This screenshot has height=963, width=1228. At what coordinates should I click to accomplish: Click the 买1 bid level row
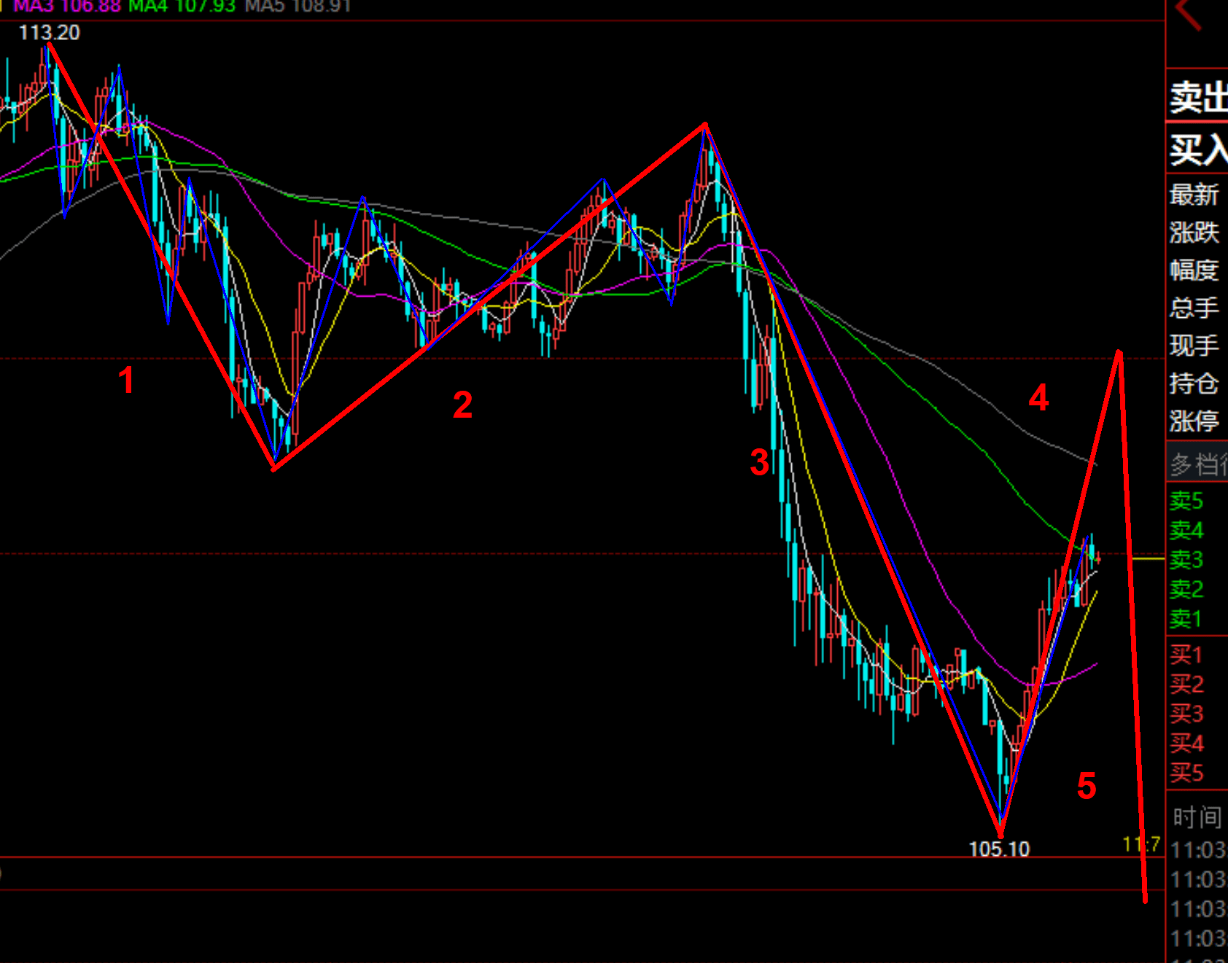[1186, 655]
